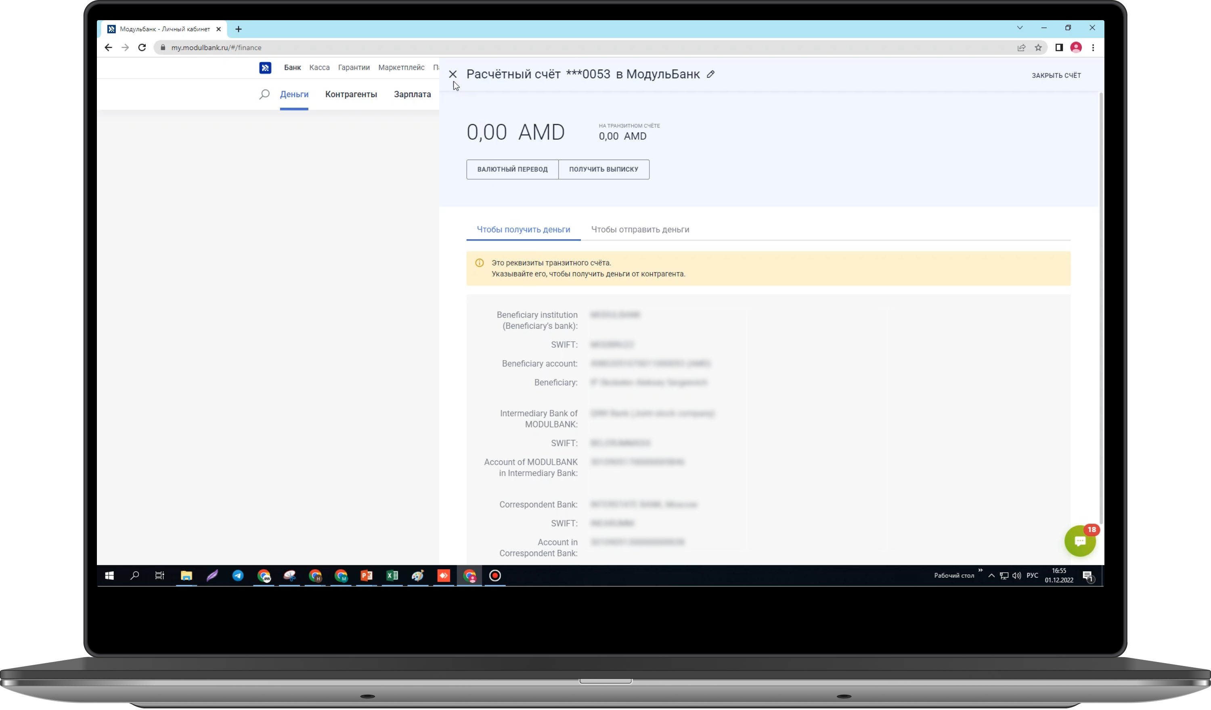Click the ЗАКРЫТЬ СЧЁТ link

(x=1056, y=76)
